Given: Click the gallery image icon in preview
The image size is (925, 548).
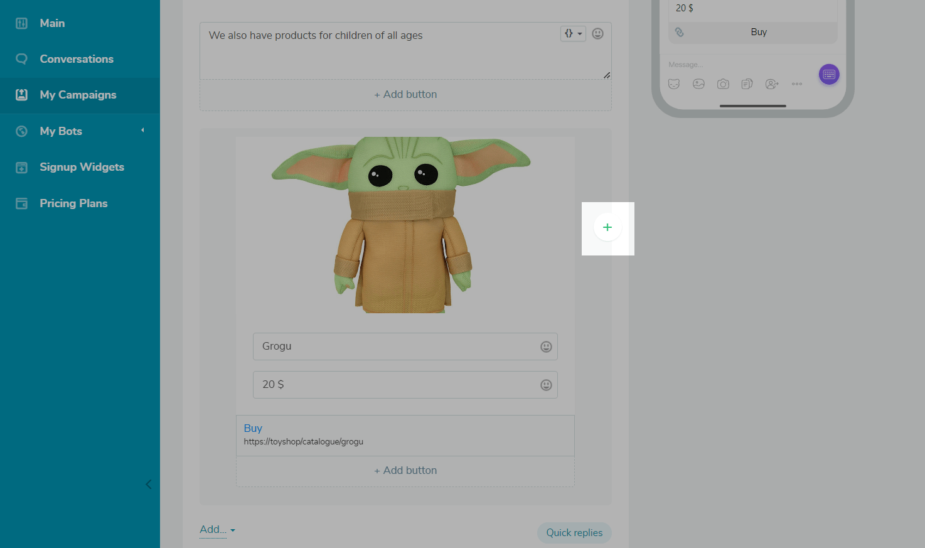Looking at the screenshot, I should 698,84.
